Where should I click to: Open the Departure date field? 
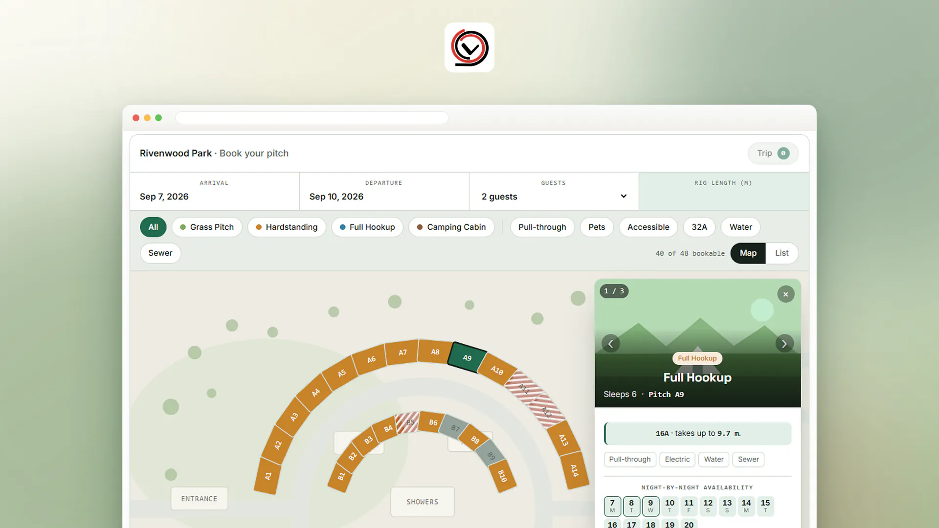pyautogui.click(x=384, y=191)
